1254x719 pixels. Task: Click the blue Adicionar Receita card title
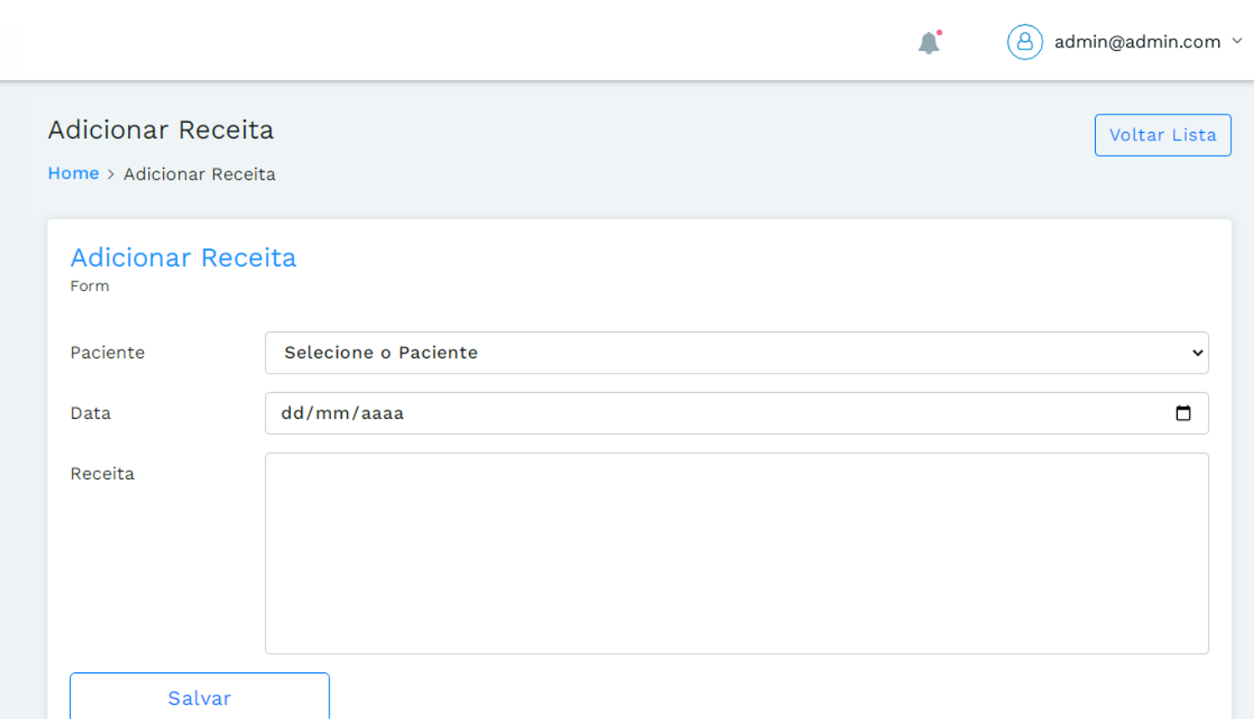coord(183,258)
